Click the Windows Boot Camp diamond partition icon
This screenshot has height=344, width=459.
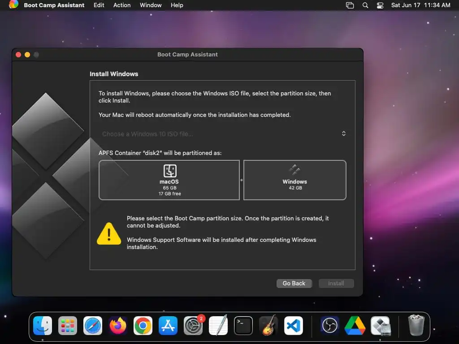[x=294, y=170]
